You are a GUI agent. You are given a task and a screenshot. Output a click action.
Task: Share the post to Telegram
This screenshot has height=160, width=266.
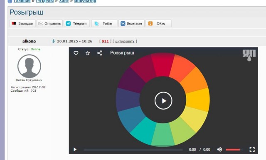(x=77, y=23)
